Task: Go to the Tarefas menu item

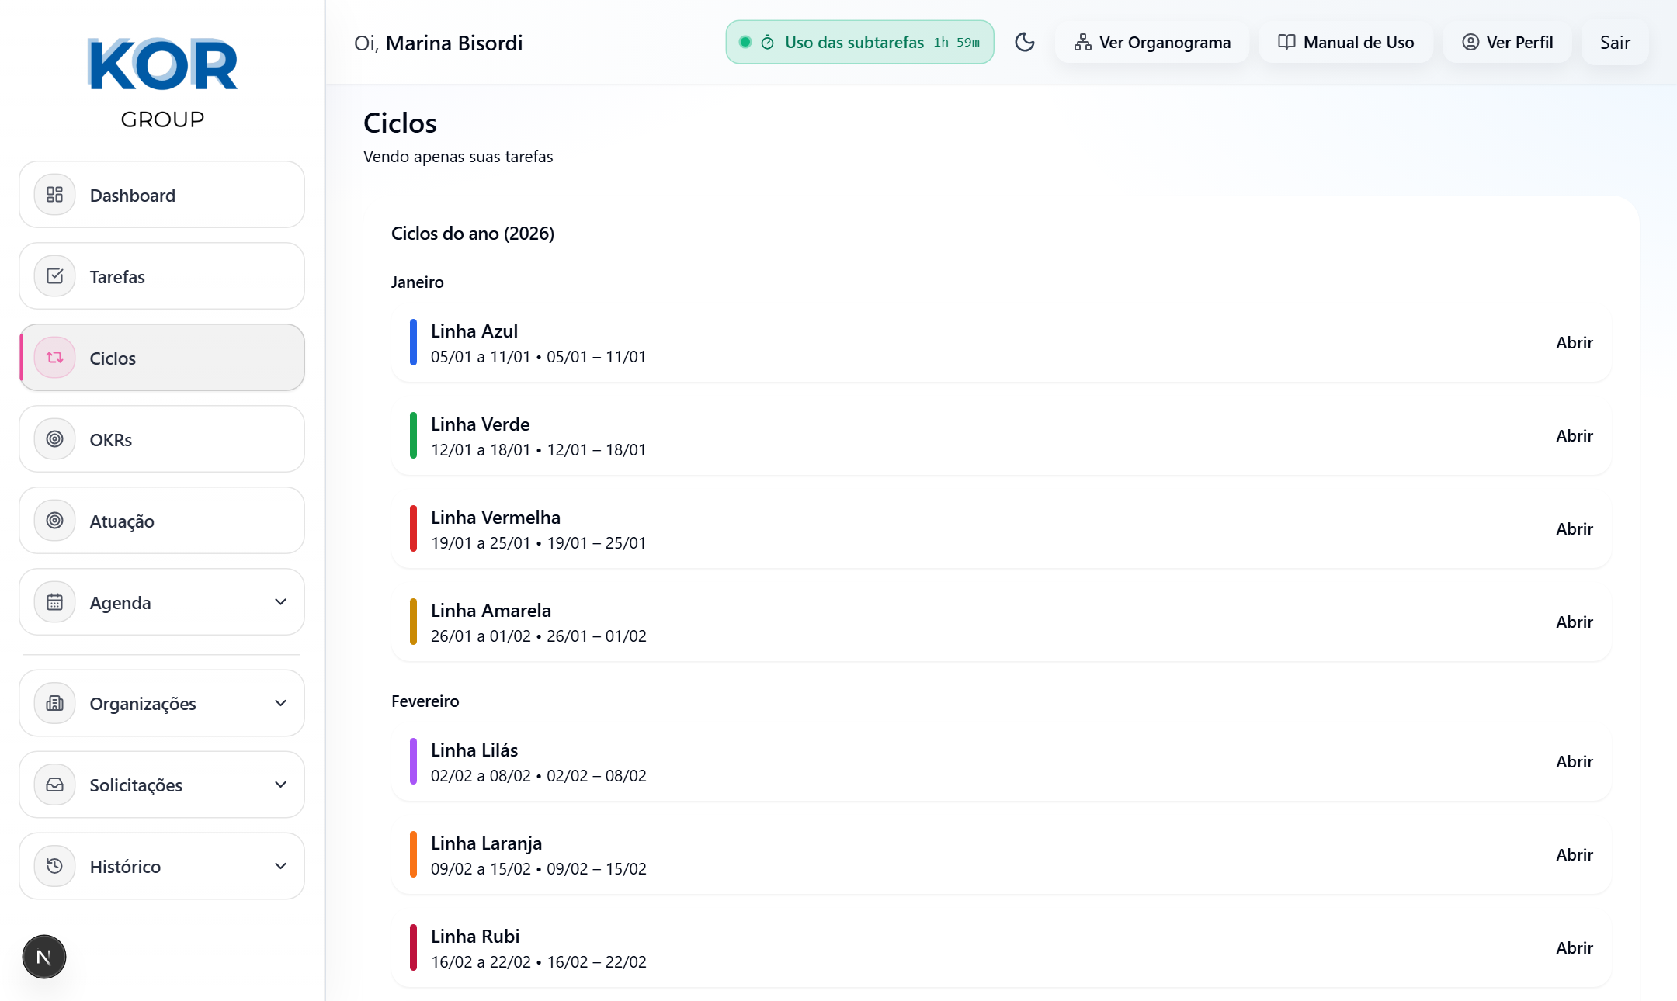Action: (x=161, y=276)
